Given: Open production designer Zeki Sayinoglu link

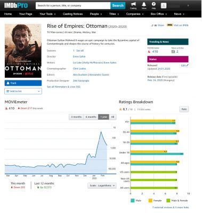Looking at the screenshot, I should coord(81,80).
